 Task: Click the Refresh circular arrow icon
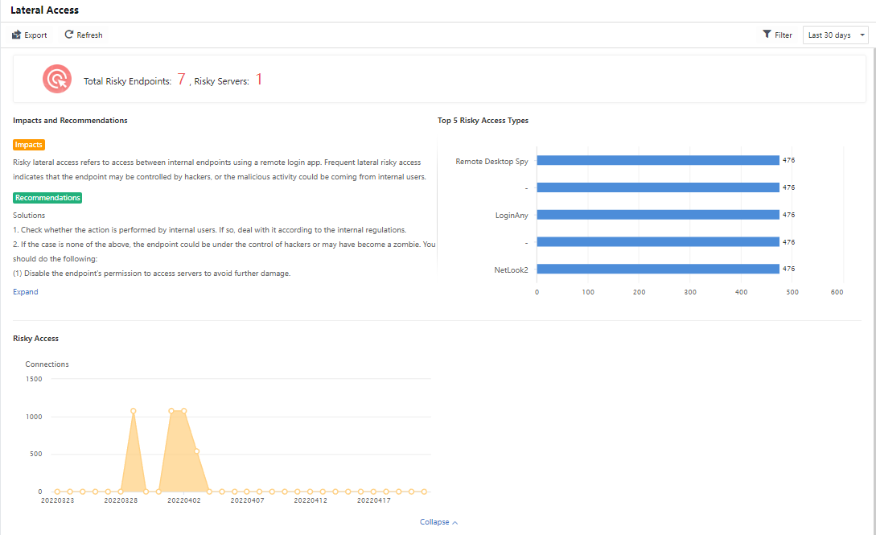[x=69, y=35]
